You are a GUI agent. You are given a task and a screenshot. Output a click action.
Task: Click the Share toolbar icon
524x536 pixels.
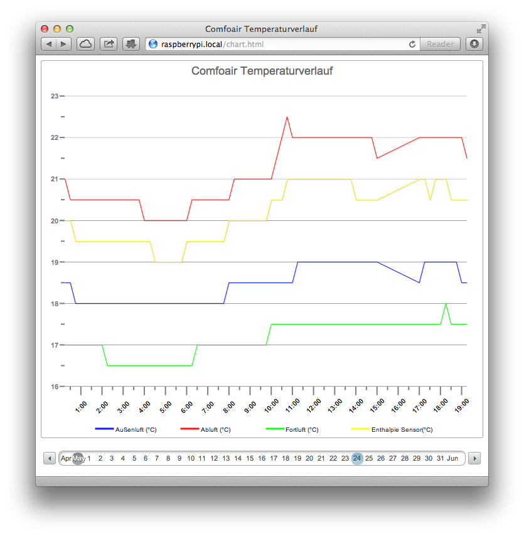pos(109,44)
